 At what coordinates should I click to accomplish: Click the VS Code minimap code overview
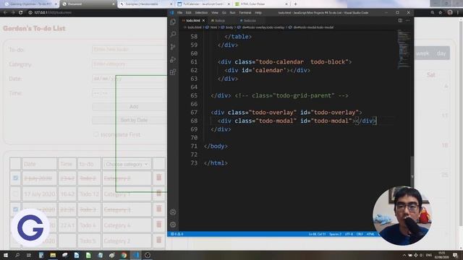(x=403, y=49)
